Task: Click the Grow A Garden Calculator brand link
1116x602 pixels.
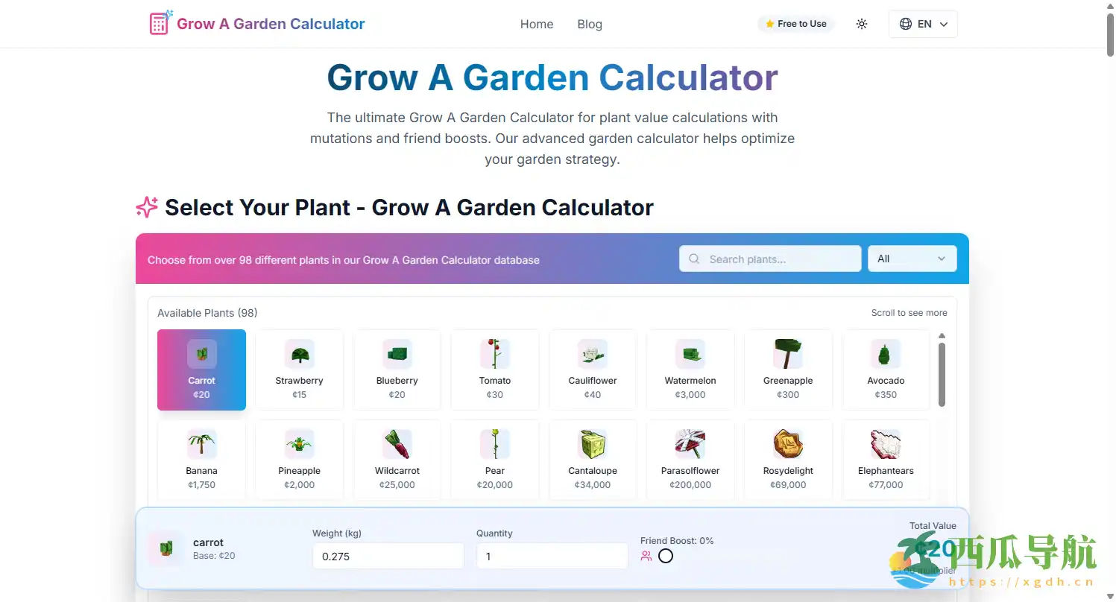Action: point(271,24)
